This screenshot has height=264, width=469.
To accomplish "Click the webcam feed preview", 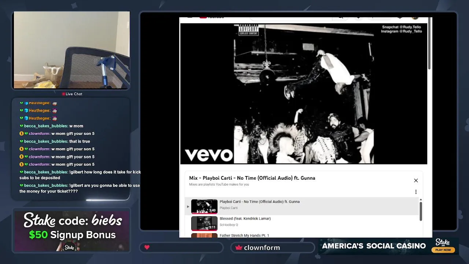I will pos(72,50).
